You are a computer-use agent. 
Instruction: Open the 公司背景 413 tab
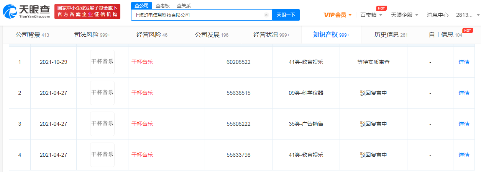point(32,35)
